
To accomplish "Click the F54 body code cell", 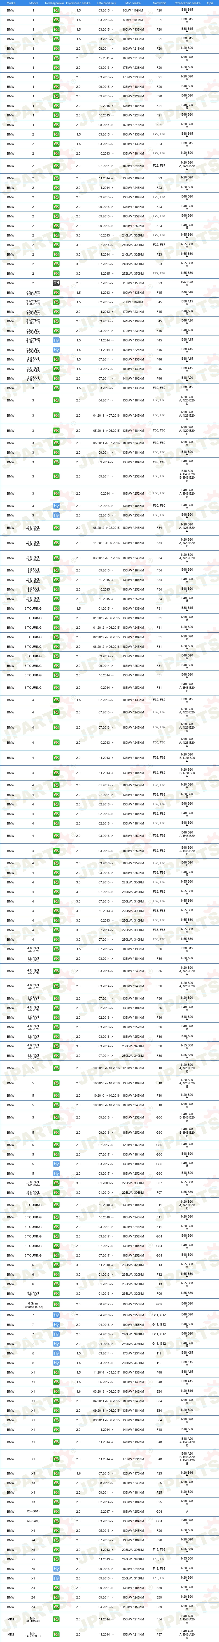I will tap(159, 1619).
